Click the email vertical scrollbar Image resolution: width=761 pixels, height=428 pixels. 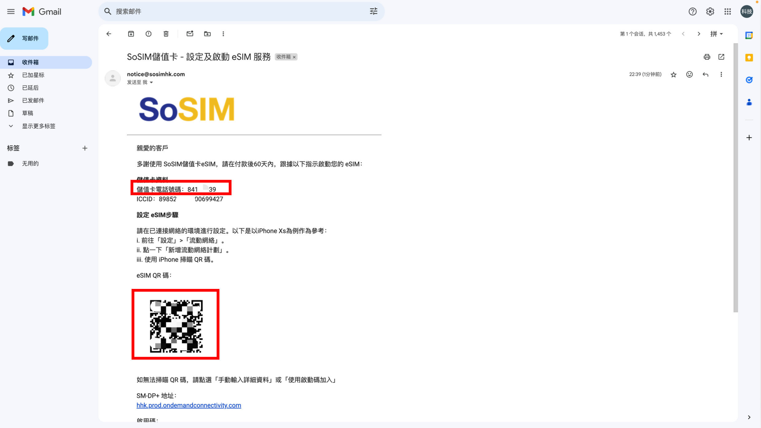(735, 178)
